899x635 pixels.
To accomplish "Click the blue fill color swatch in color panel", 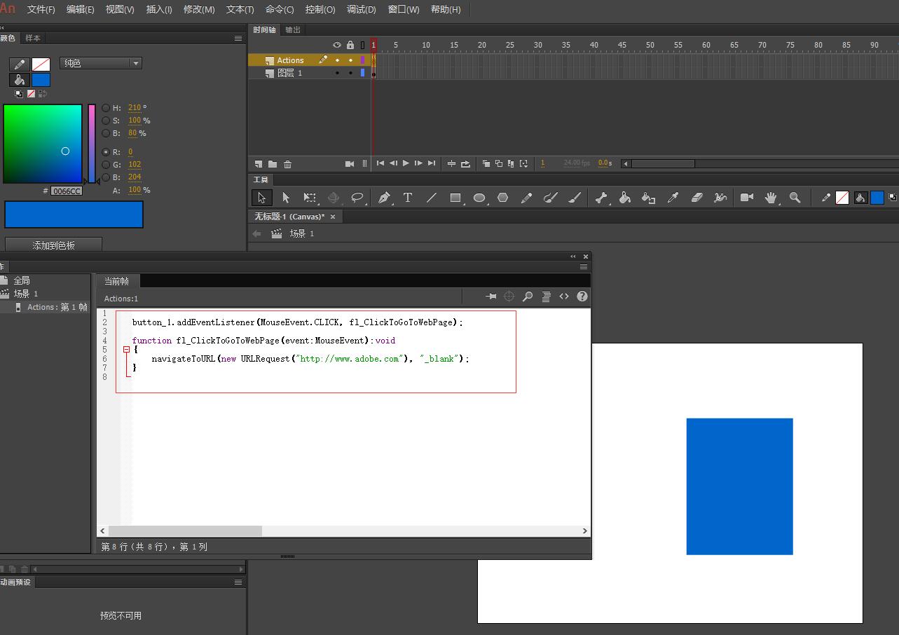I will click(41, 80).
